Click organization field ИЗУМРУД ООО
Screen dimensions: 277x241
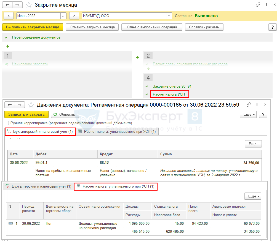point(124,16)
